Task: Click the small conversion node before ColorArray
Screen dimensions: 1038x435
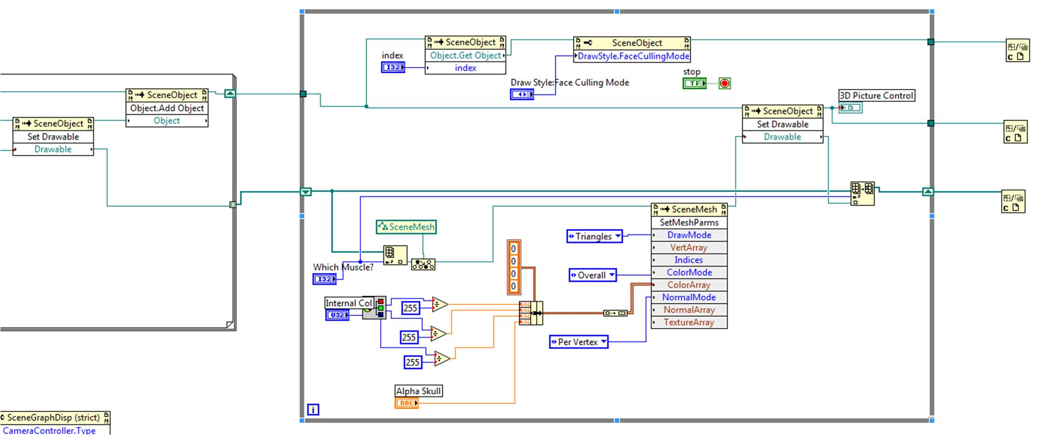Action: coord(615,313)
